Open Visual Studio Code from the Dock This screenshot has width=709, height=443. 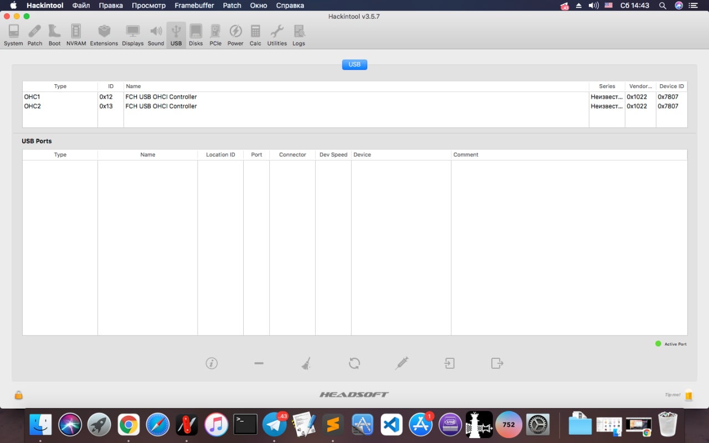(x=392, y=425)
